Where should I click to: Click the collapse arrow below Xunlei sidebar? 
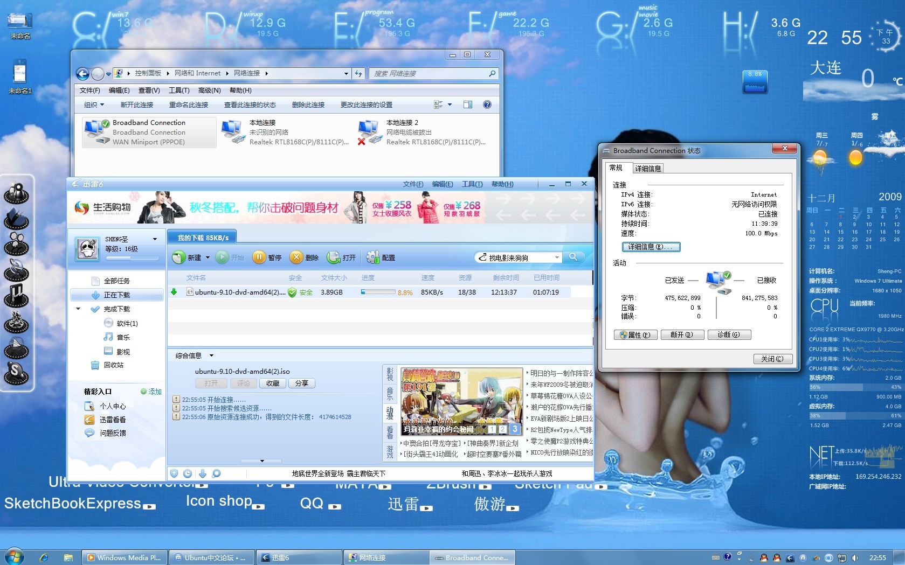(262, 461)
